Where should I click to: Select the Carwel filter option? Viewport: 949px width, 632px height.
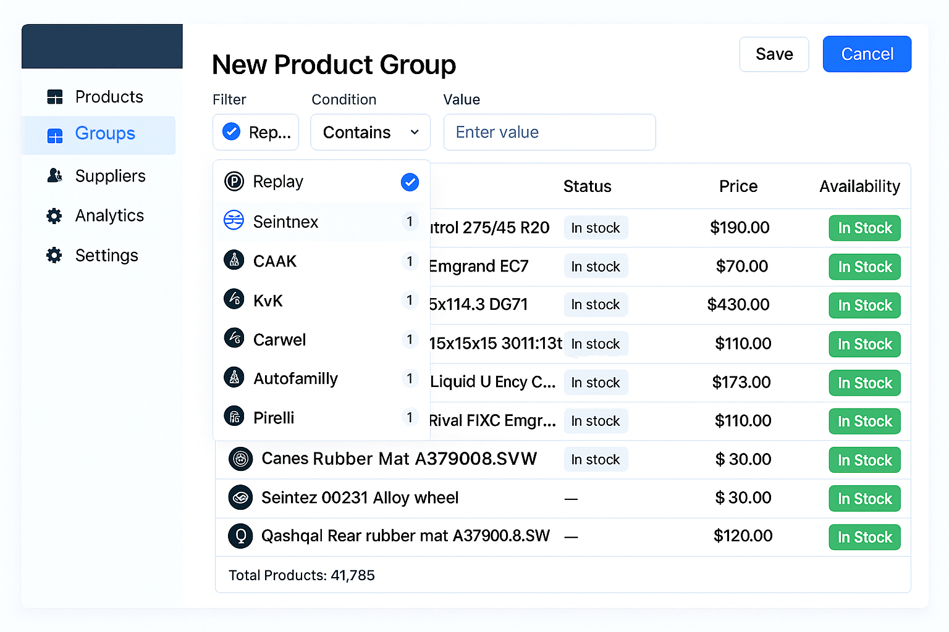click(x=279, y=339)
